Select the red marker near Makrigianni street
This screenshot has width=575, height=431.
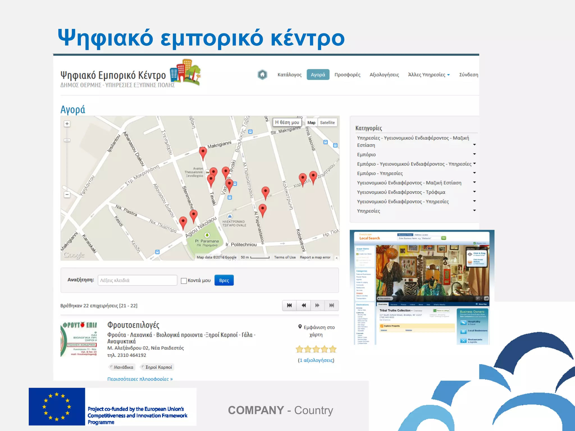click(203, 153)
